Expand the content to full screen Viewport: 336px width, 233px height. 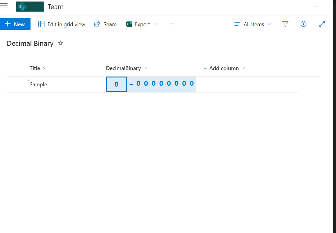click(x=322, y=24)
